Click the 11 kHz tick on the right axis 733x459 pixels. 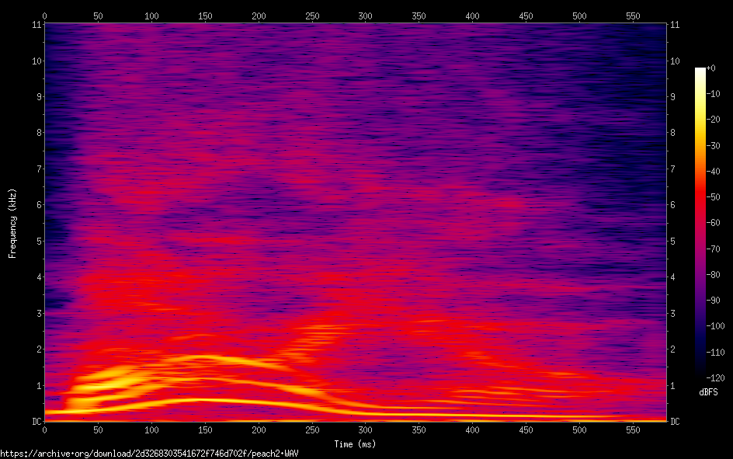675,24
